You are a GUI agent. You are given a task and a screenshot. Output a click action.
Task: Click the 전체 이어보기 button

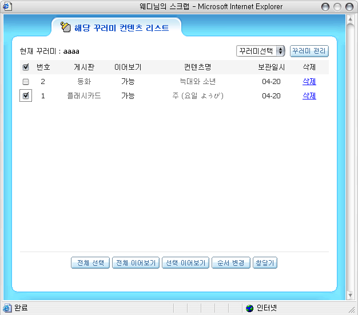point(136,263)
